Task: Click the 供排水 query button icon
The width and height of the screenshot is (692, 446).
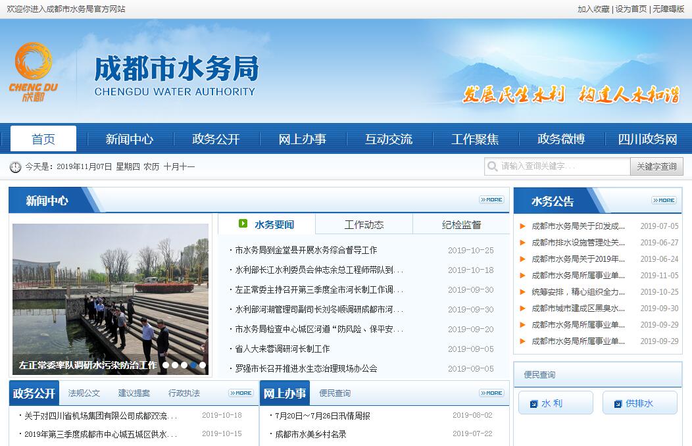Action: tap(616, 404)
